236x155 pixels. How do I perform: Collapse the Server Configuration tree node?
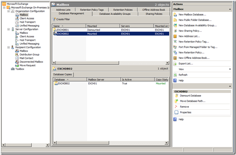pos(9,29)
